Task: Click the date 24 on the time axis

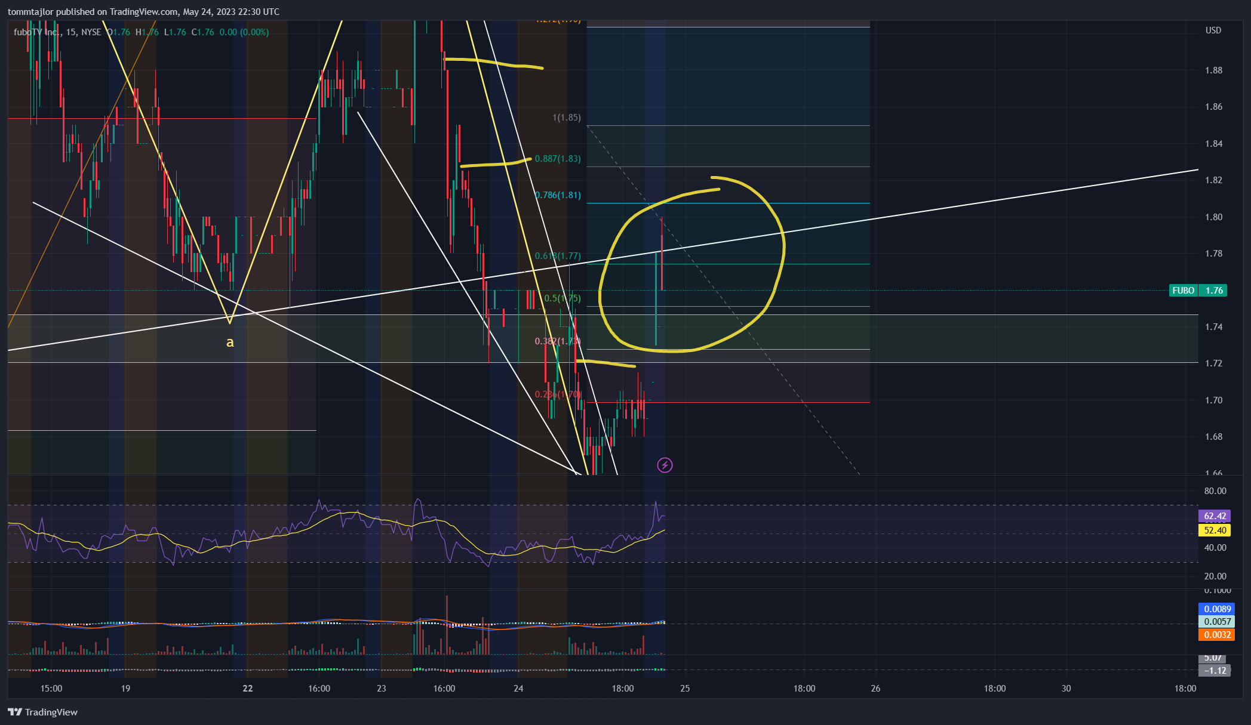Action: pos(518,689)
